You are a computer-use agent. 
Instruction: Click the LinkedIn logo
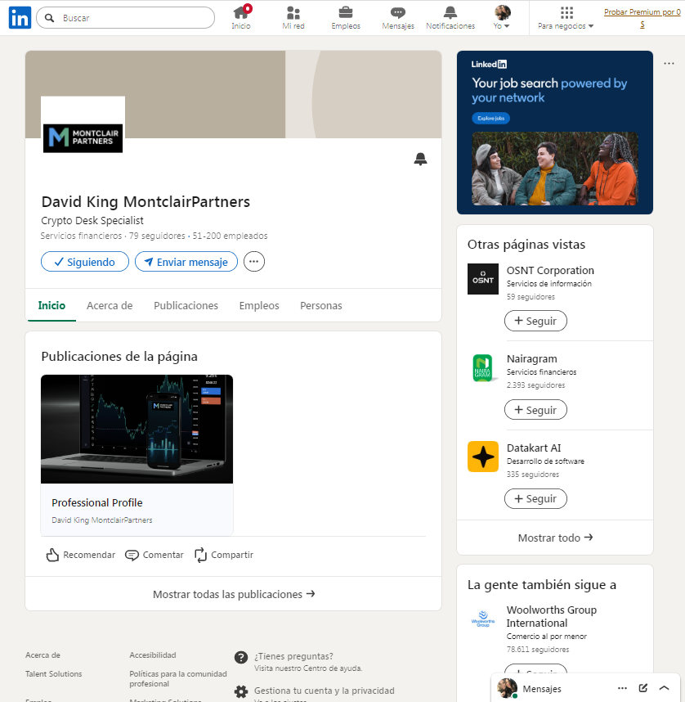point(20,18)
